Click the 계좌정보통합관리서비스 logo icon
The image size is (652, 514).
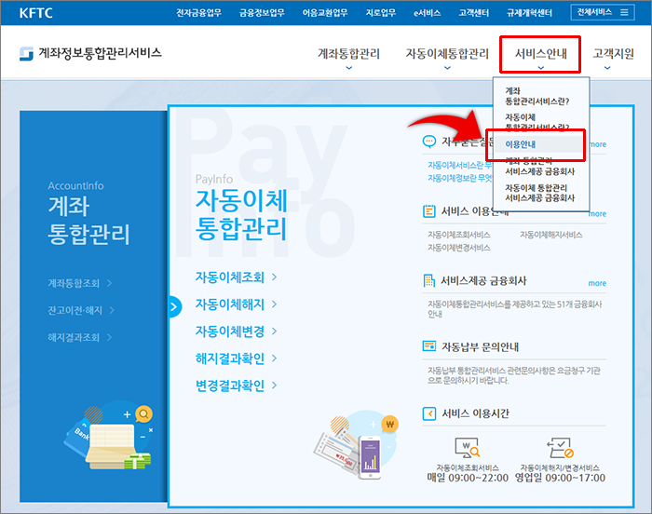pyautogui.click(x=26, y=54)
